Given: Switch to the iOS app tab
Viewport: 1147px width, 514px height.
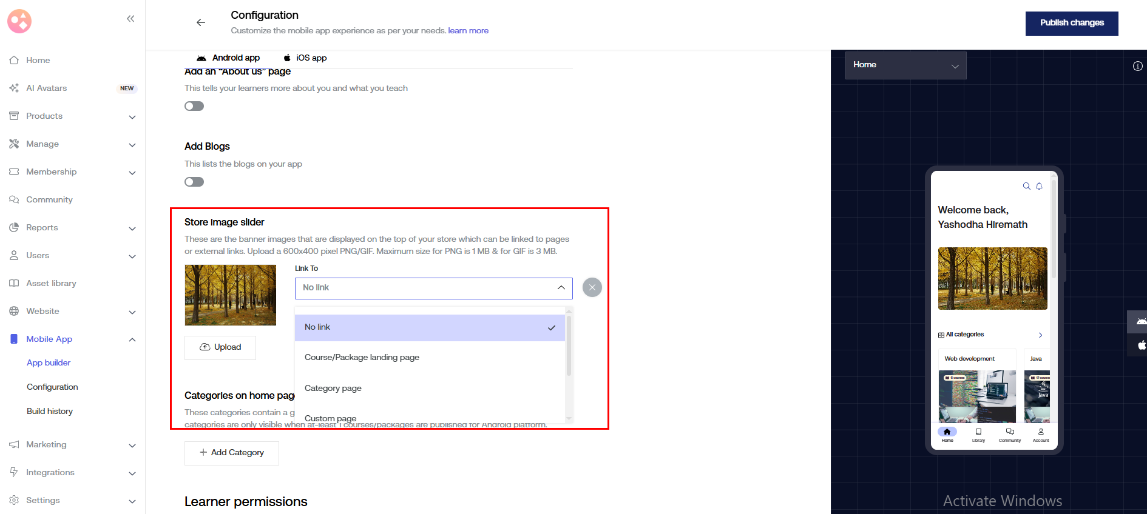Looking at the screenshot, I should pyautogui.click(x=305, y=58).
